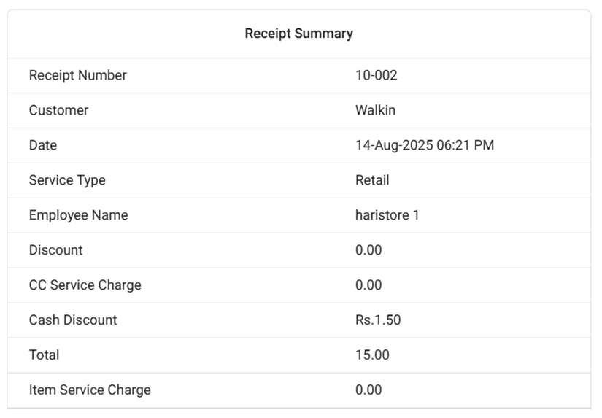Select employee value haristore 1
This screenshot has height=418, width=602.
click(x=387, y=215)
